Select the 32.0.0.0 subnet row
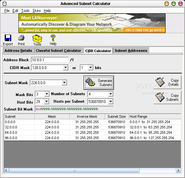 point(92,127)
